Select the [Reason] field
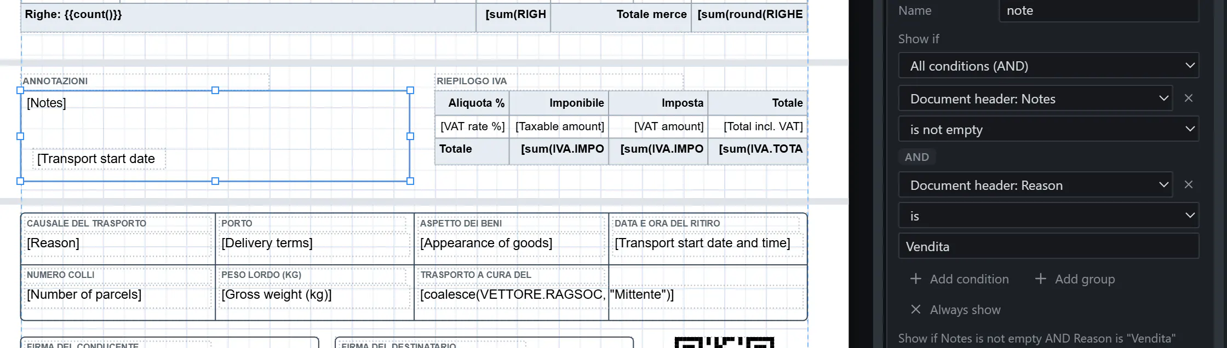 (x=118, y=244)
